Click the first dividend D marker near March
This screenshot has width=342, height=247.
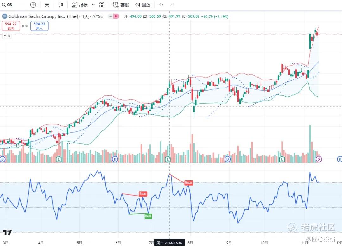pos(3,159)
